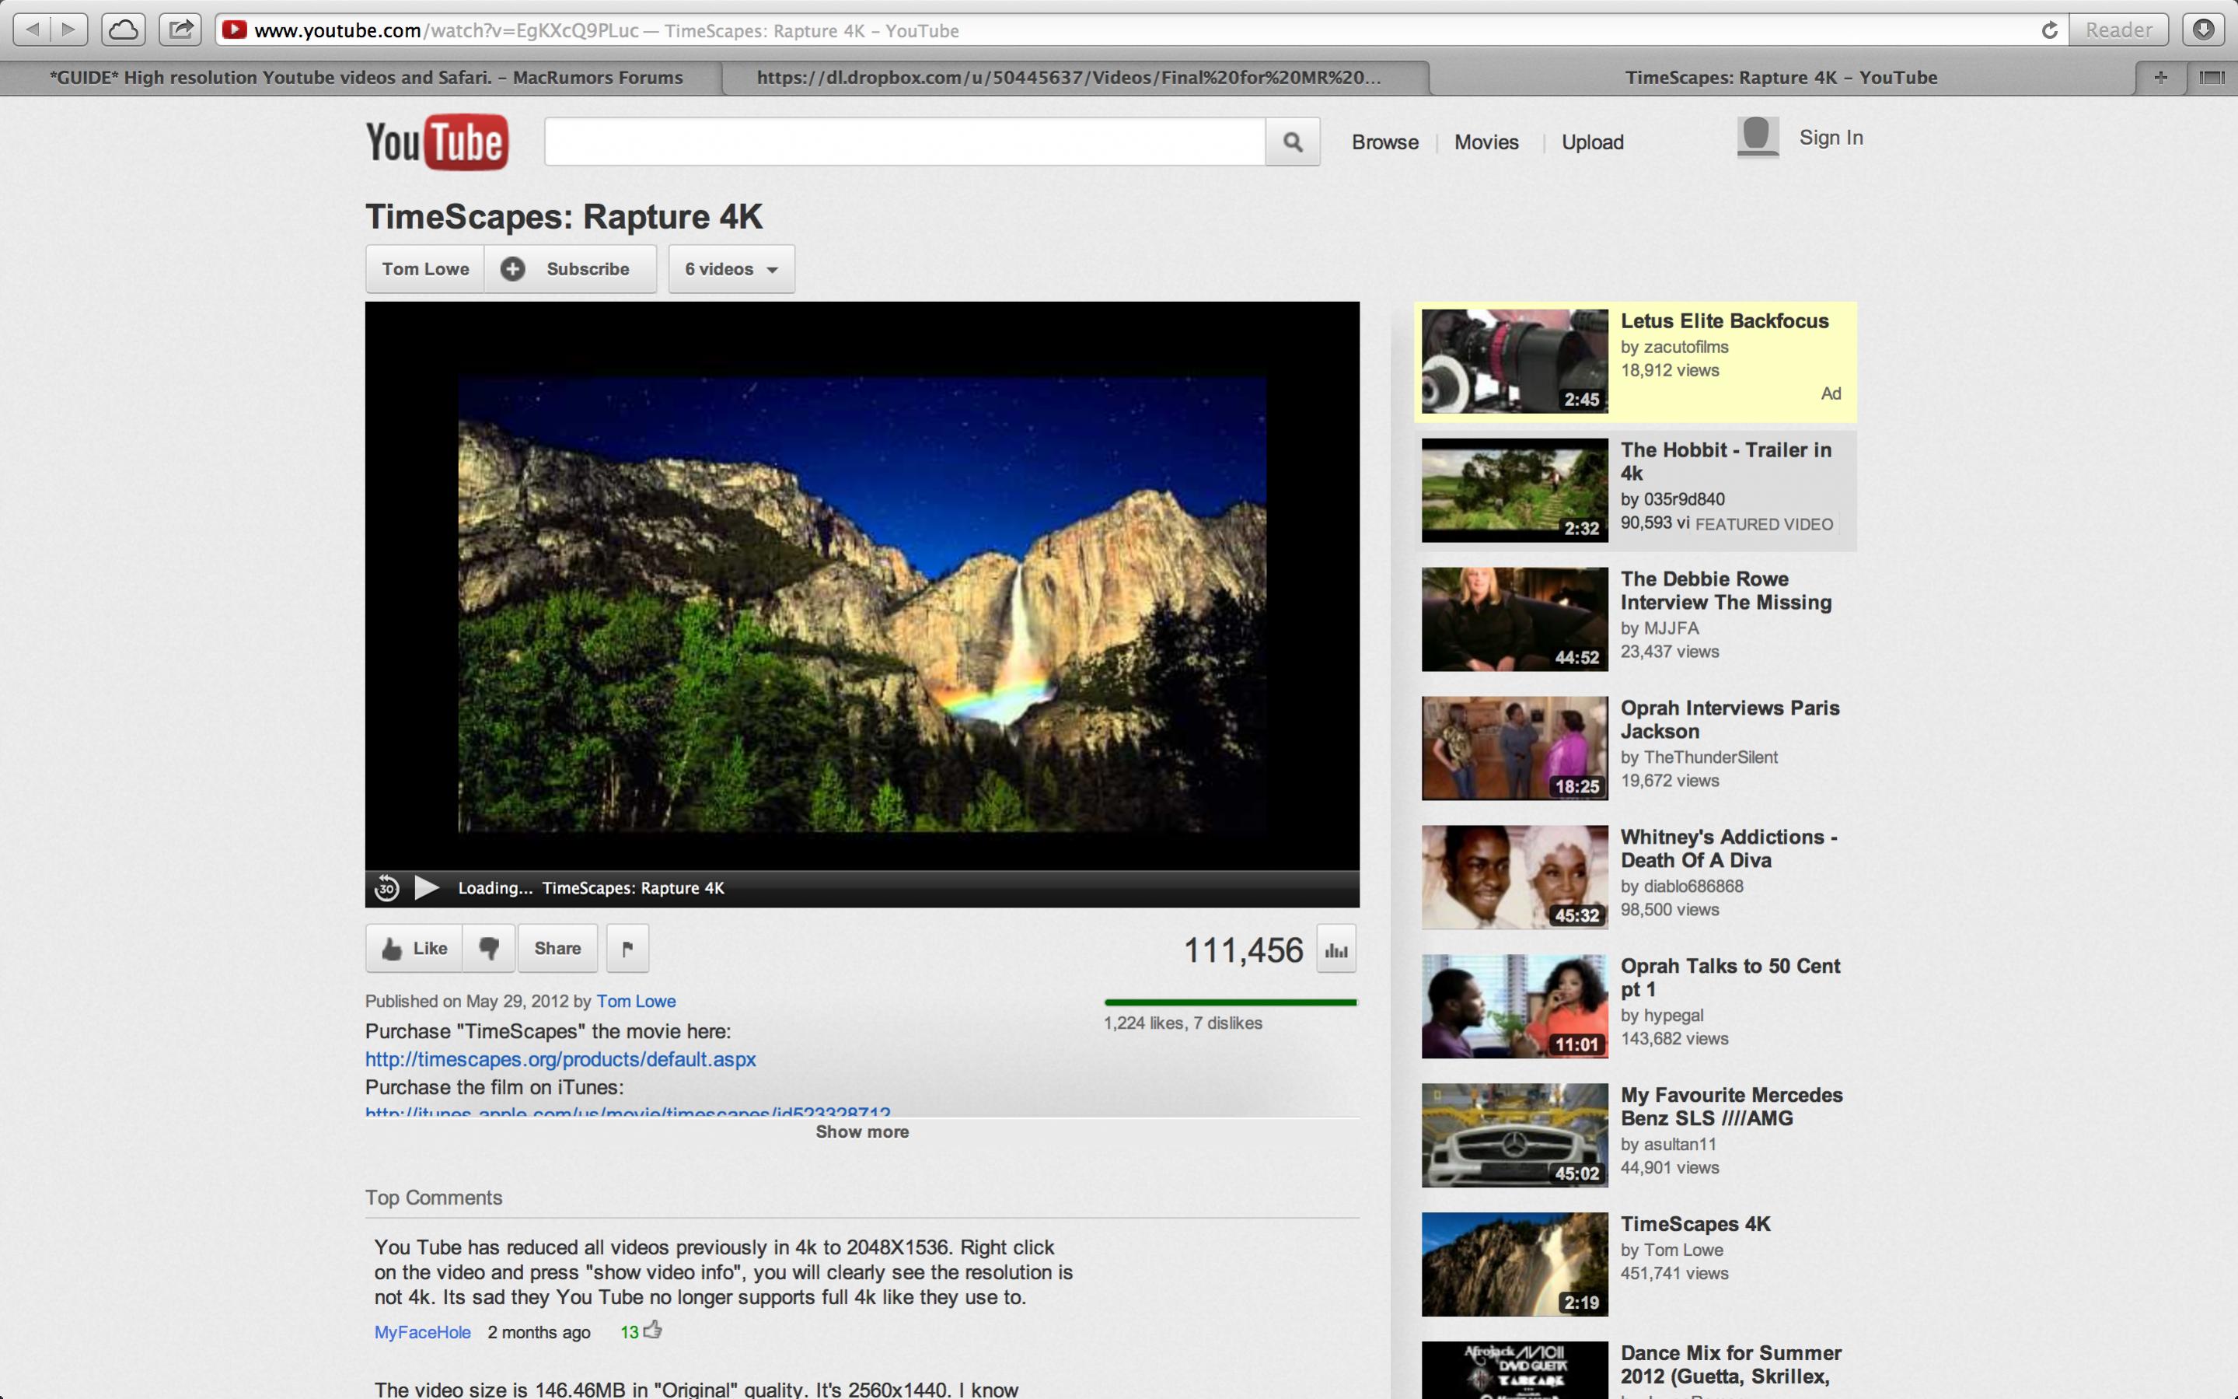Click the 30-second rewind icon
The width and height of the screenshot is (2238, 1399).
click(x=386, y=888)
